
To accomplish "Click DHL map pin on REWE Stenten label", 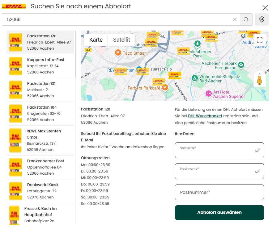I will pyautogui.click(x=121, y=71).
